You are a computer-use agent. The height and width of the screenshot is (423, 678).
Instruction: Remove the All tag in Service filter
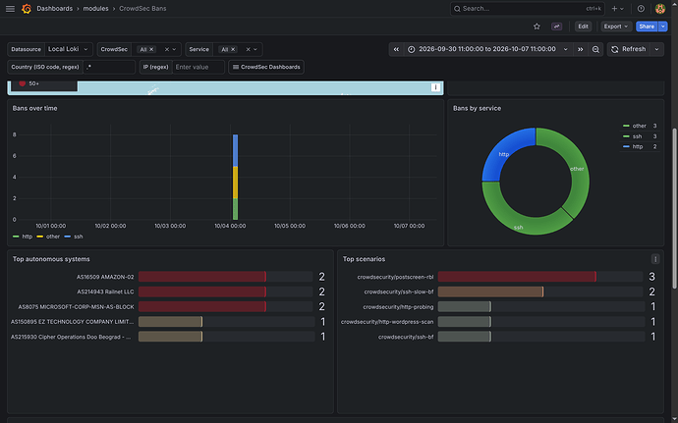coord(233,50)
